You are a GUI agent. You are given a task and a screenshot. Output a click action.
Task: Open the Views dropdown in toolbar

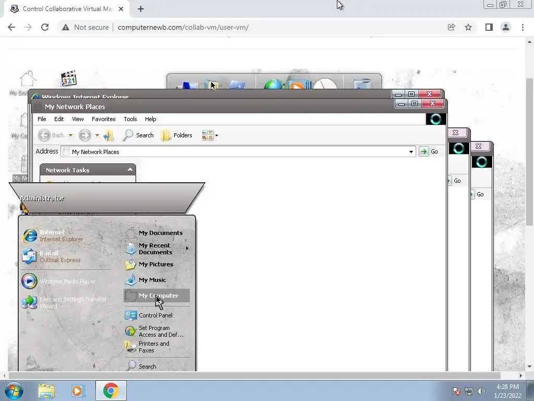[x=210, y=135]
